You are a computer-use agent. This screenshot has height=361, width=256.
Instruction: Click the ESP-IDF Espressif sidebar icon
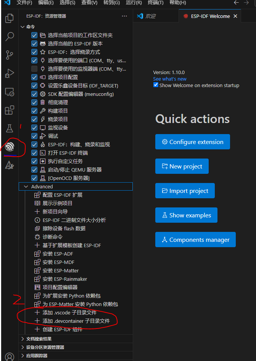[x=10, y=147]
